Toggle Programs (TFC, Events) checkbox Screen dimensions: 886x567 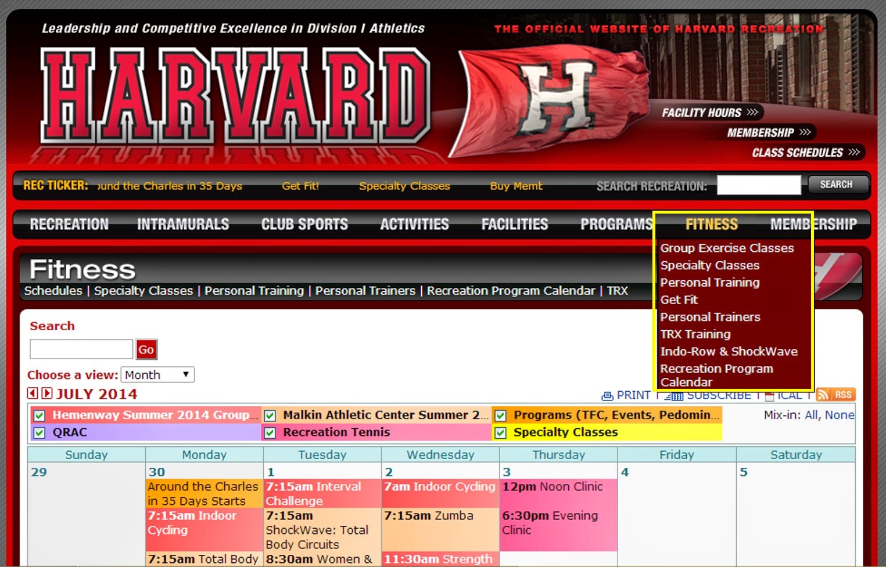point(500,416)
